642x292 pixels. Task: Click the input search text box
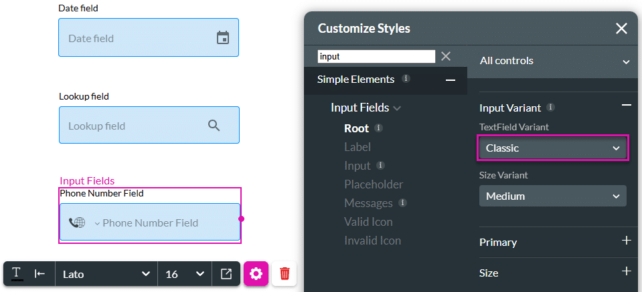pyautogui.click(x=376, y=57)
